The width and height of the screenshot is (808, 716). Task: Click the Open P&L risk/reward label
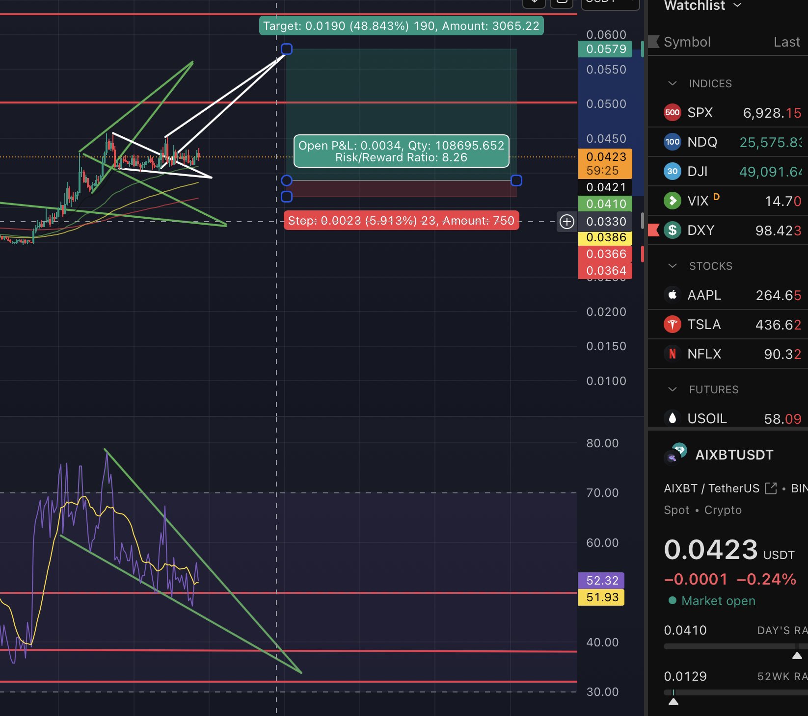(x=401, y=152)
